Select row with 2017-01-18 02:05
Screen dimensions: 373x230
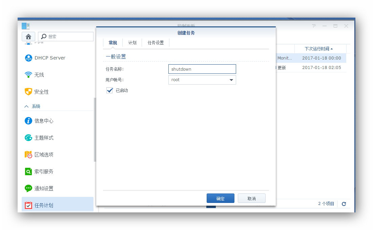point(311,68)
